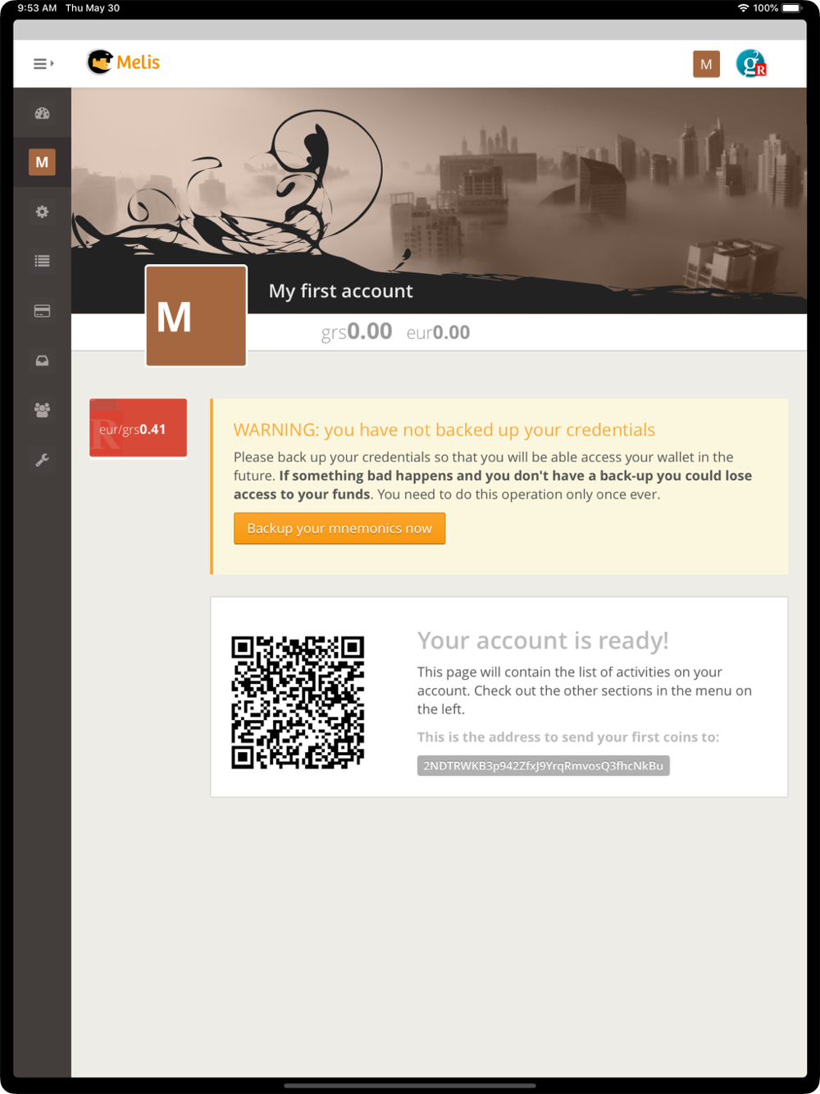This screenshot has height=1094, width=820.
Task: Click the account QR code image
Action: click(298, 703)
